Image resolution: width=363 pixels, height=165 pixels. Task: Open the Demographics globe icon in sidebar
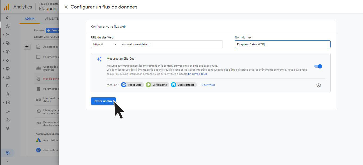(x=8, y=69)
